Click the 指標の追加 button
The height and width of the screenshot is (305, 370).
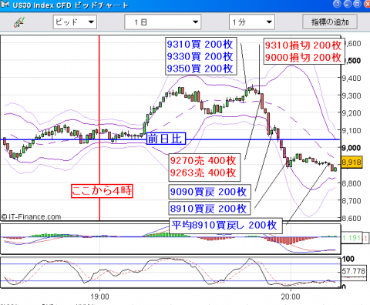(x=330, y=22)
